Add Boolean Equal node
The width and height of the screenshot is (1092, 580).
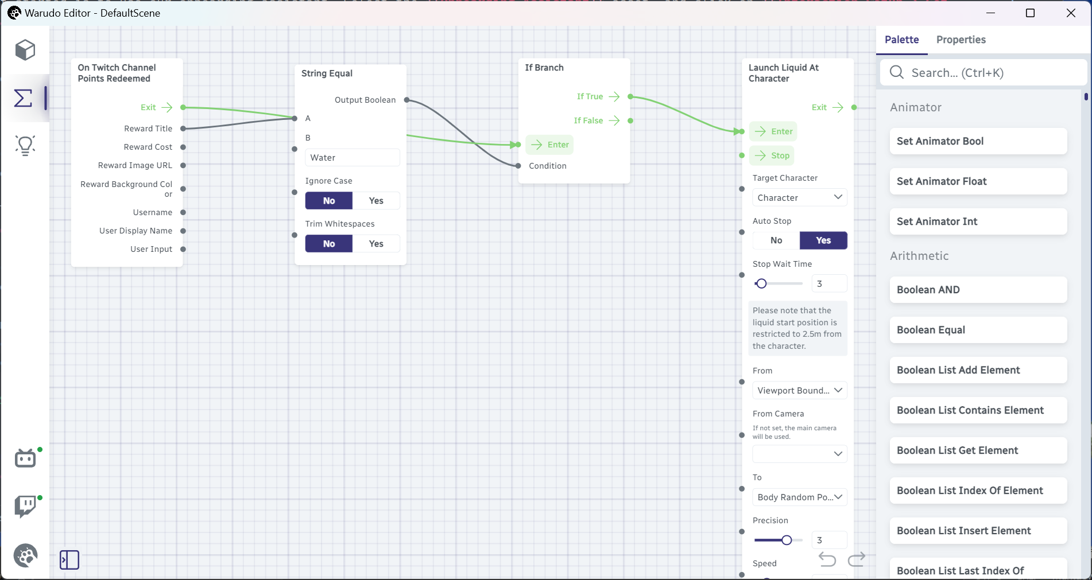[x=978, y=330]
